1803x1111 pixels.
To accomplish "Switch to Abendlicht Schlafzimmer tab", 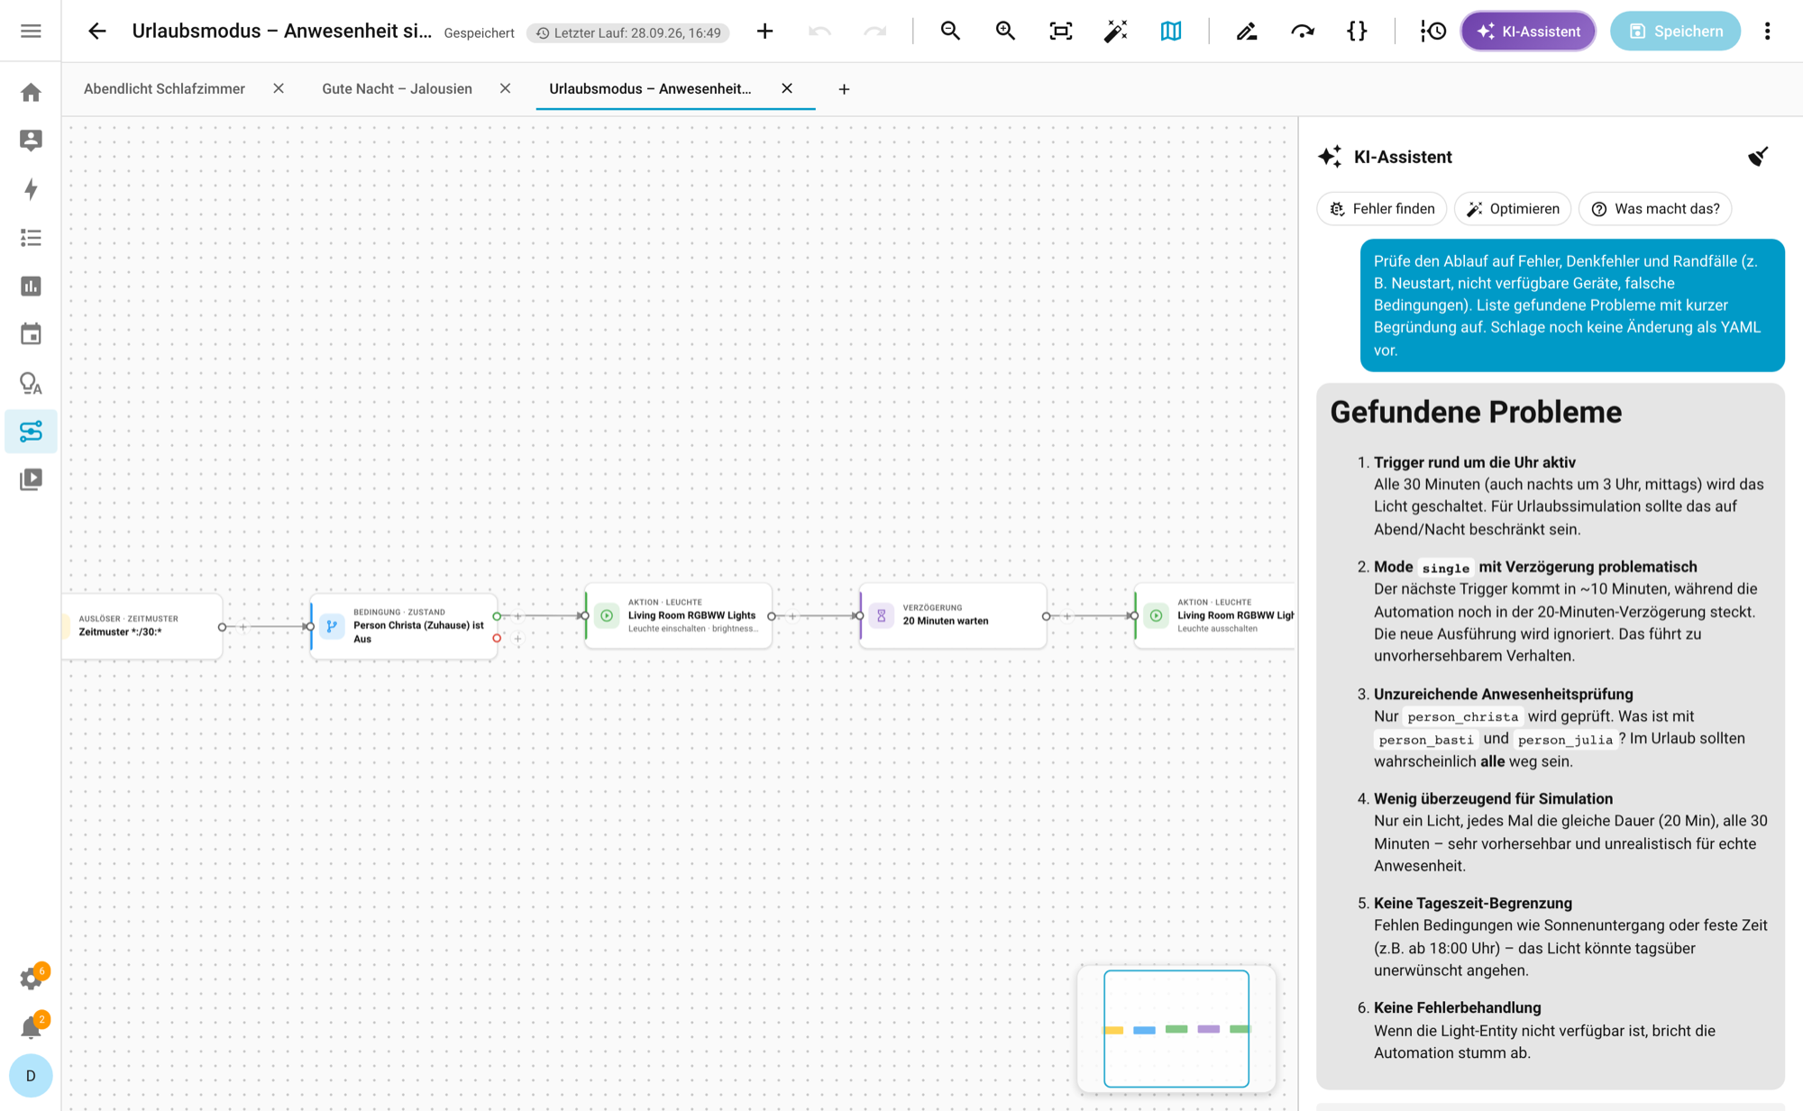I will (x=164, y=88).
